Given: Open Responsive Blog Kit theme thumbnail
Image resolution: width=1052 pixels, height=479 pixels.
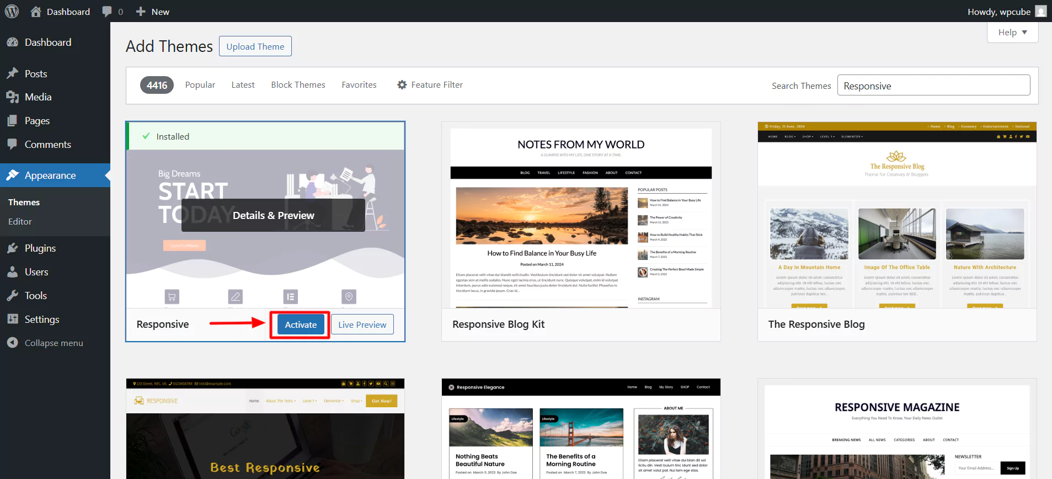Looking at the screenshot, I should pyautogui.click(x=581, y=215).
